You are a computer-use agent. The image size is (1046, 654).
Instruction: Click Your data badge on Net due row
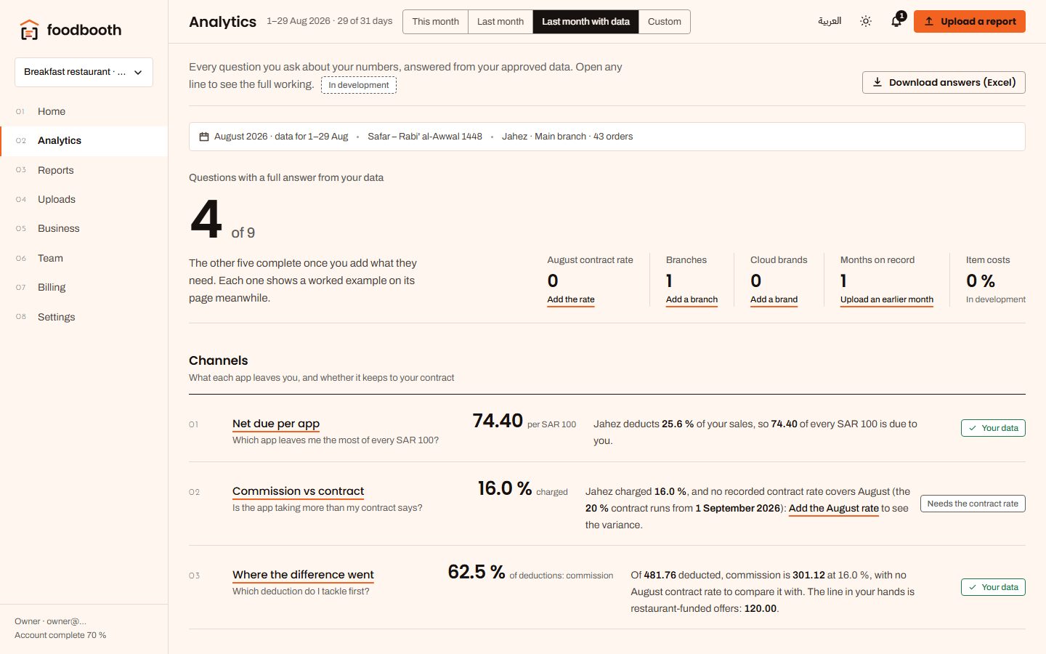[993, 428]
